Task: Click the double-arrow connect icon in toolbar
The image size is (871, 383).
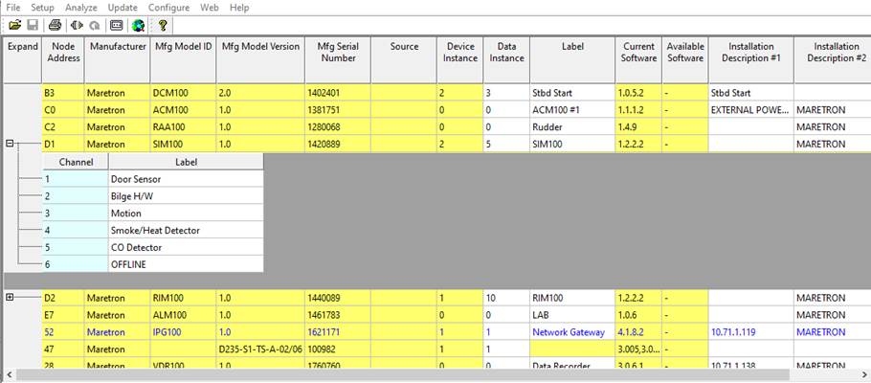Action: pos(77,25)
